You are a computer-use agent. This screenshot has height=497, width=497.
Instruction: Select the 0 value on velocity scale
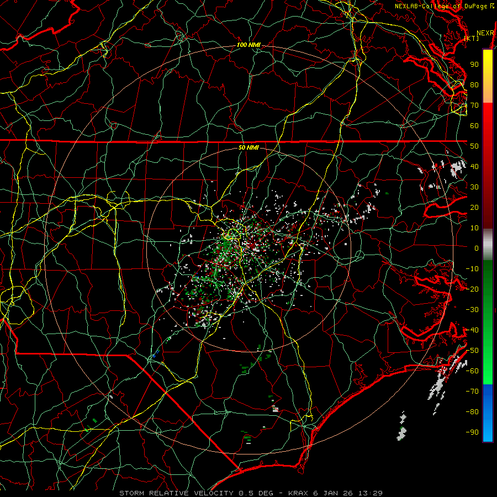(x=477, y=248)
